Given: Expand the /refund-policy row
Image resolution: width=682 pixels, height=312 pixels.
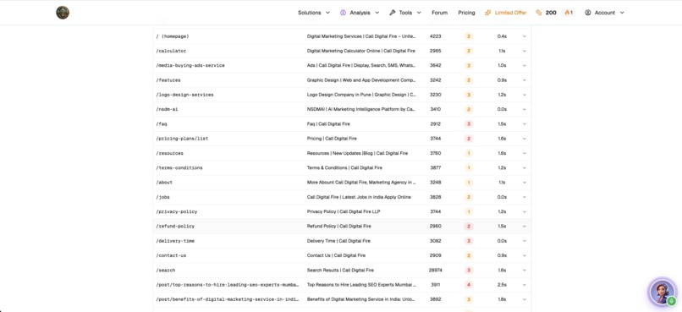Looking at the screenshot, I should 524,227.
